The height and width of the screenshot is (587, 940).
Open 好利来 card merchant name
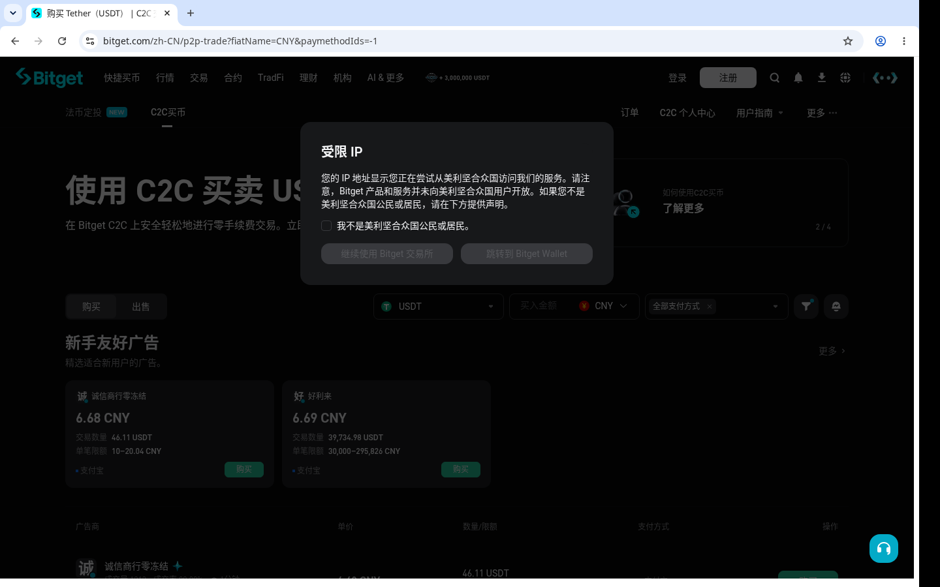[320, 396]
